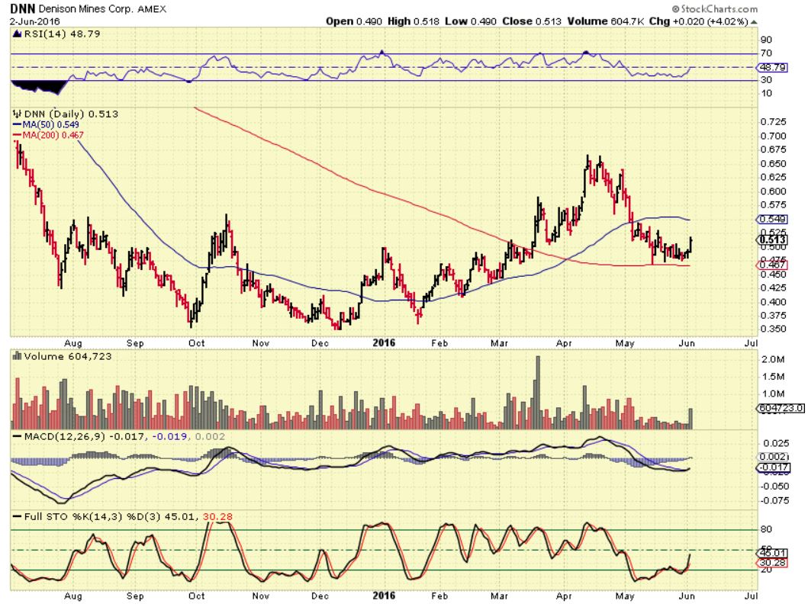Click the 'Volume 604.7K' header value
This screenshot has height=607, width=808.
click(x=606, y=21)
